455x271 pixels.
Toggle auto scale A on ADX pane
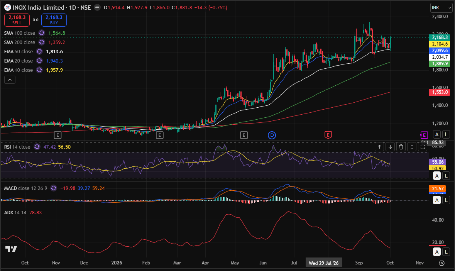click(437, 252)
